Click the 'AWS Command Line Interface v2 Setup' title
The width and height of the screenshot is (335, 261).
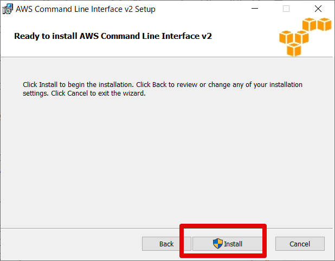(86, 9)
